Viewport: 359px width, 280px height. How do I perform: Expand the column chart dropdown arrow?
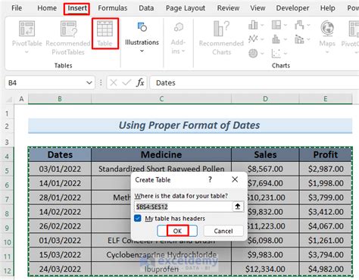(x=262, y=25)
